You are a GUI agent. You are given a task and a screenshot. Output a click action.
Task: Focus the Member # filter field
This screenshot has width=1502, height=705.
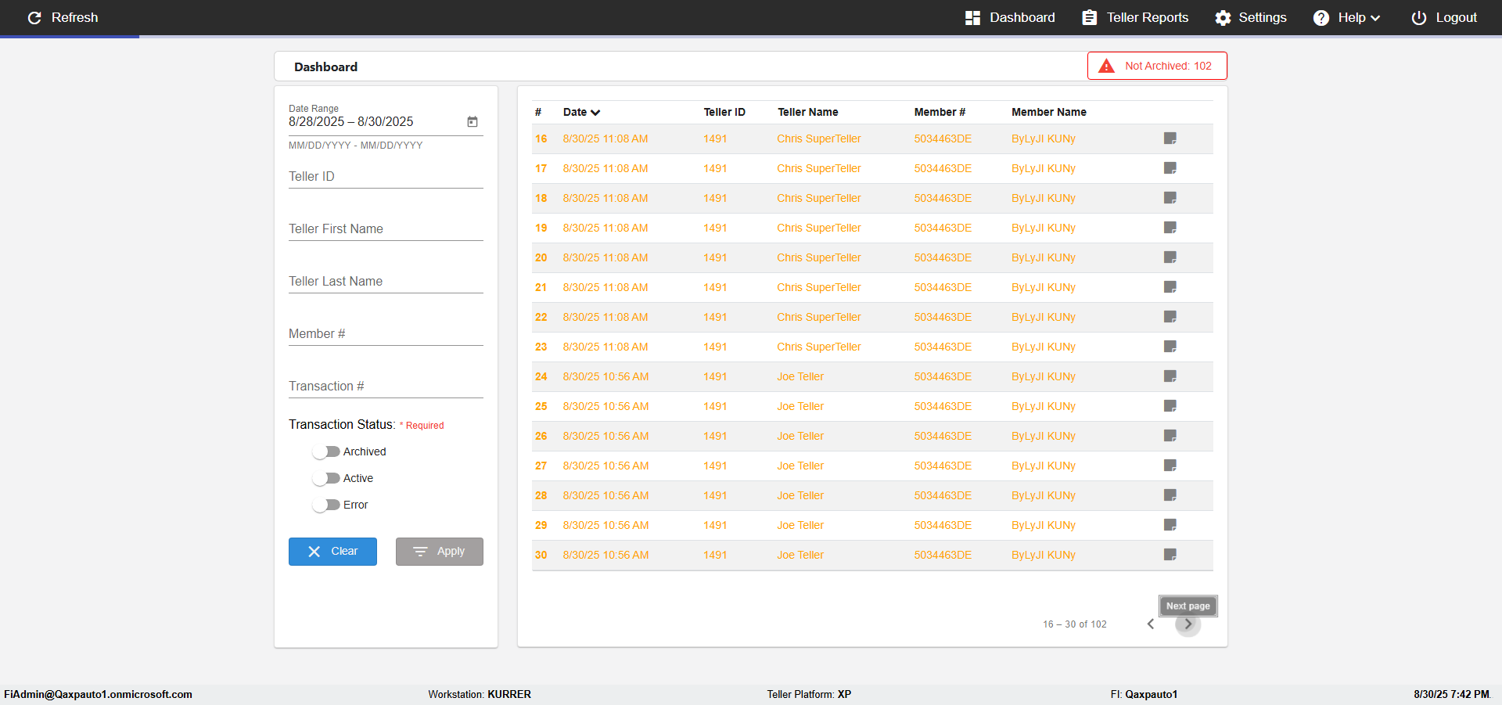point(386,334)
